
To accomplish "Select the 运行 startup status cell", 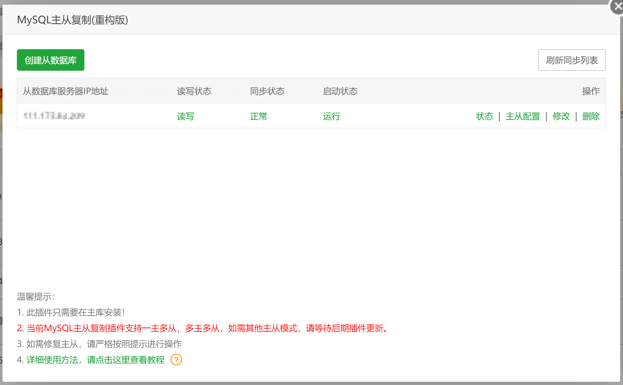I will coord(331,116).
